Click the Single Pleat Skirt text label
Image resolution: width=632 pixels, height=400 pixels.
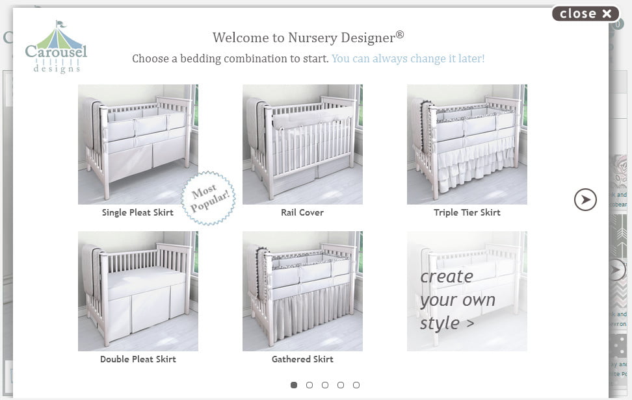137,212
